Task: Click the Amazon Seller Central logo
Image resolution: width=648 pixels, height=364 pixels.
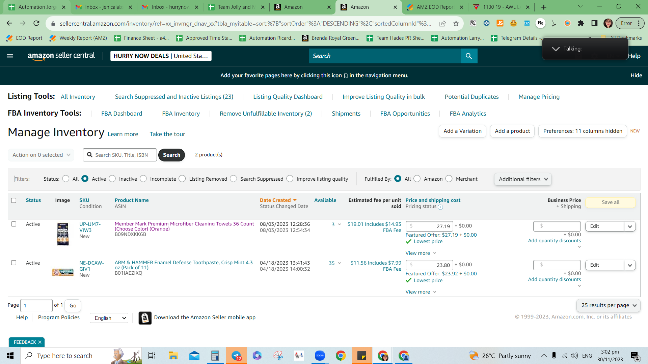Action: point(61,56)
